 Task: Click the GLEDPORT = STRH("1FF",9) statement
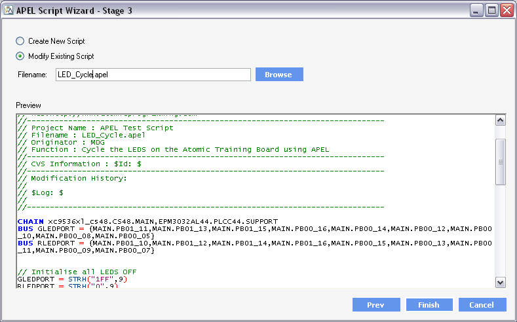tap(72, 279)
